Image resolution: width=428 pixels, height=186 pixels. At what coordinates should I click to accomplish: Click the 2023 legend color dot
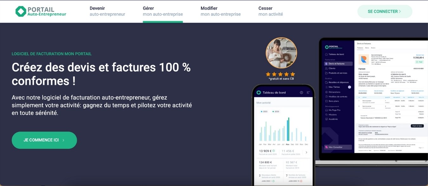(273, 112)
